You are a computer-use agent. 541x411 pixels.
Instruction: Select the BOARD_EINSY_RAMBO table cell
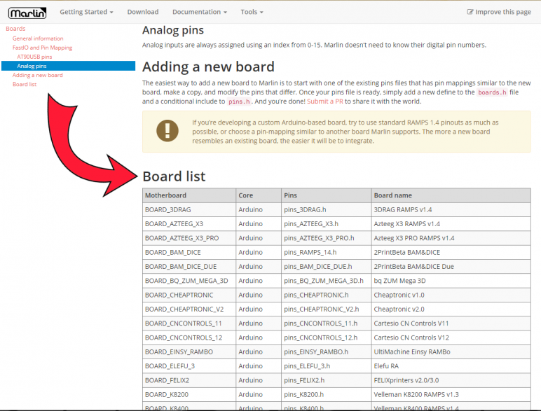179,351
